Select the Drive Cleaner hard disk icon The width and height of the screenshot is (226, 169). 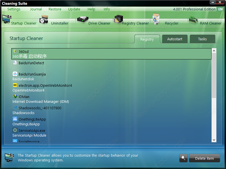82,20
